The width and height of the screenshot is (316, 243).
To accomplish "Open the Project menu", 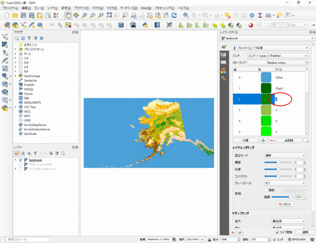I will pos(10,8).
